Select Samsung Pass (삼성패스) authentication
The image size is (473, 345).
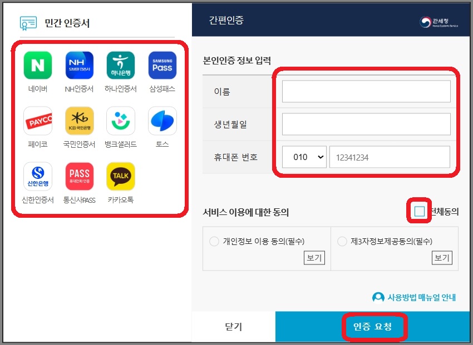click(x=162, y=64)
